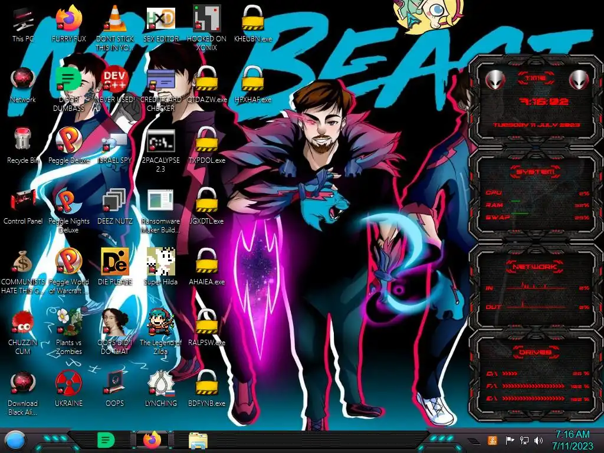The image size is (604, 453).
Task: Select the AHAIEA.exe padlock icon
Action: tap(207, 267)
